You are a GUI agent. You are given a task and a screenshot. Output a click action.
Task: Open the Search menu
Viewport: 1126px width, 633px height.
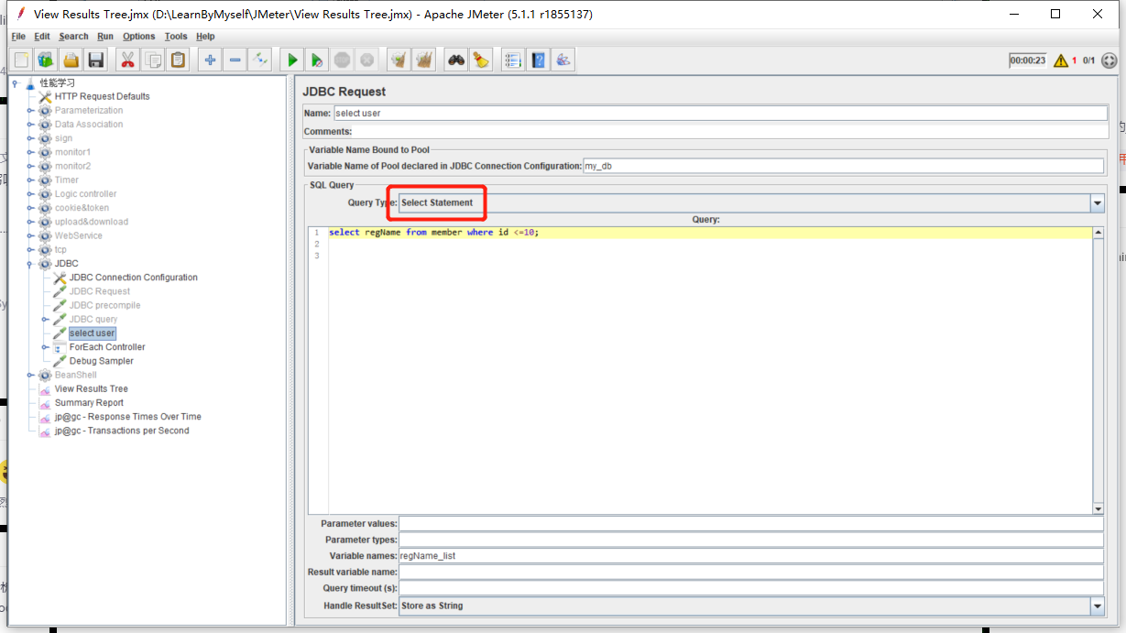[73, 37]
